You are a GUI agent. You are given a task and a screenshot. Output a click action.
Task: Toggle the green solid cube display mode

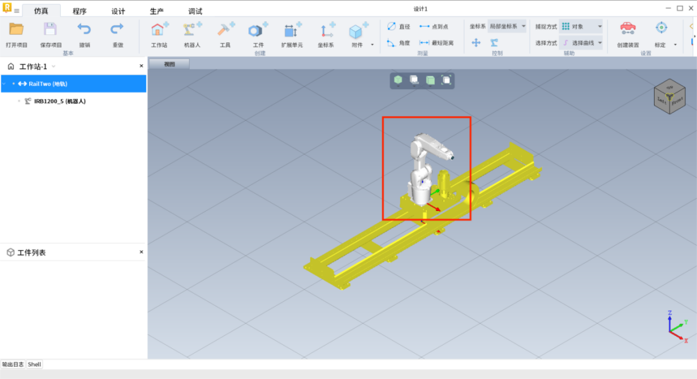pyautogui.click(x=398, y=80)
